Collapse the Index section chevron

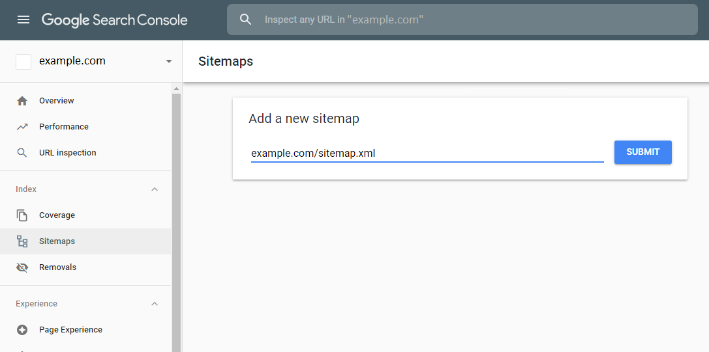[x=155, y=189]
